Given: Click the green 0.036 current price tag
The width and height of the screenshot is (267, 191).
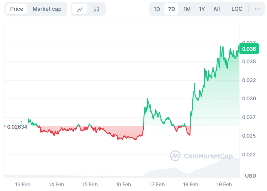Looking at the screenshot, I should pyautogui.click(x=249, y=49).
